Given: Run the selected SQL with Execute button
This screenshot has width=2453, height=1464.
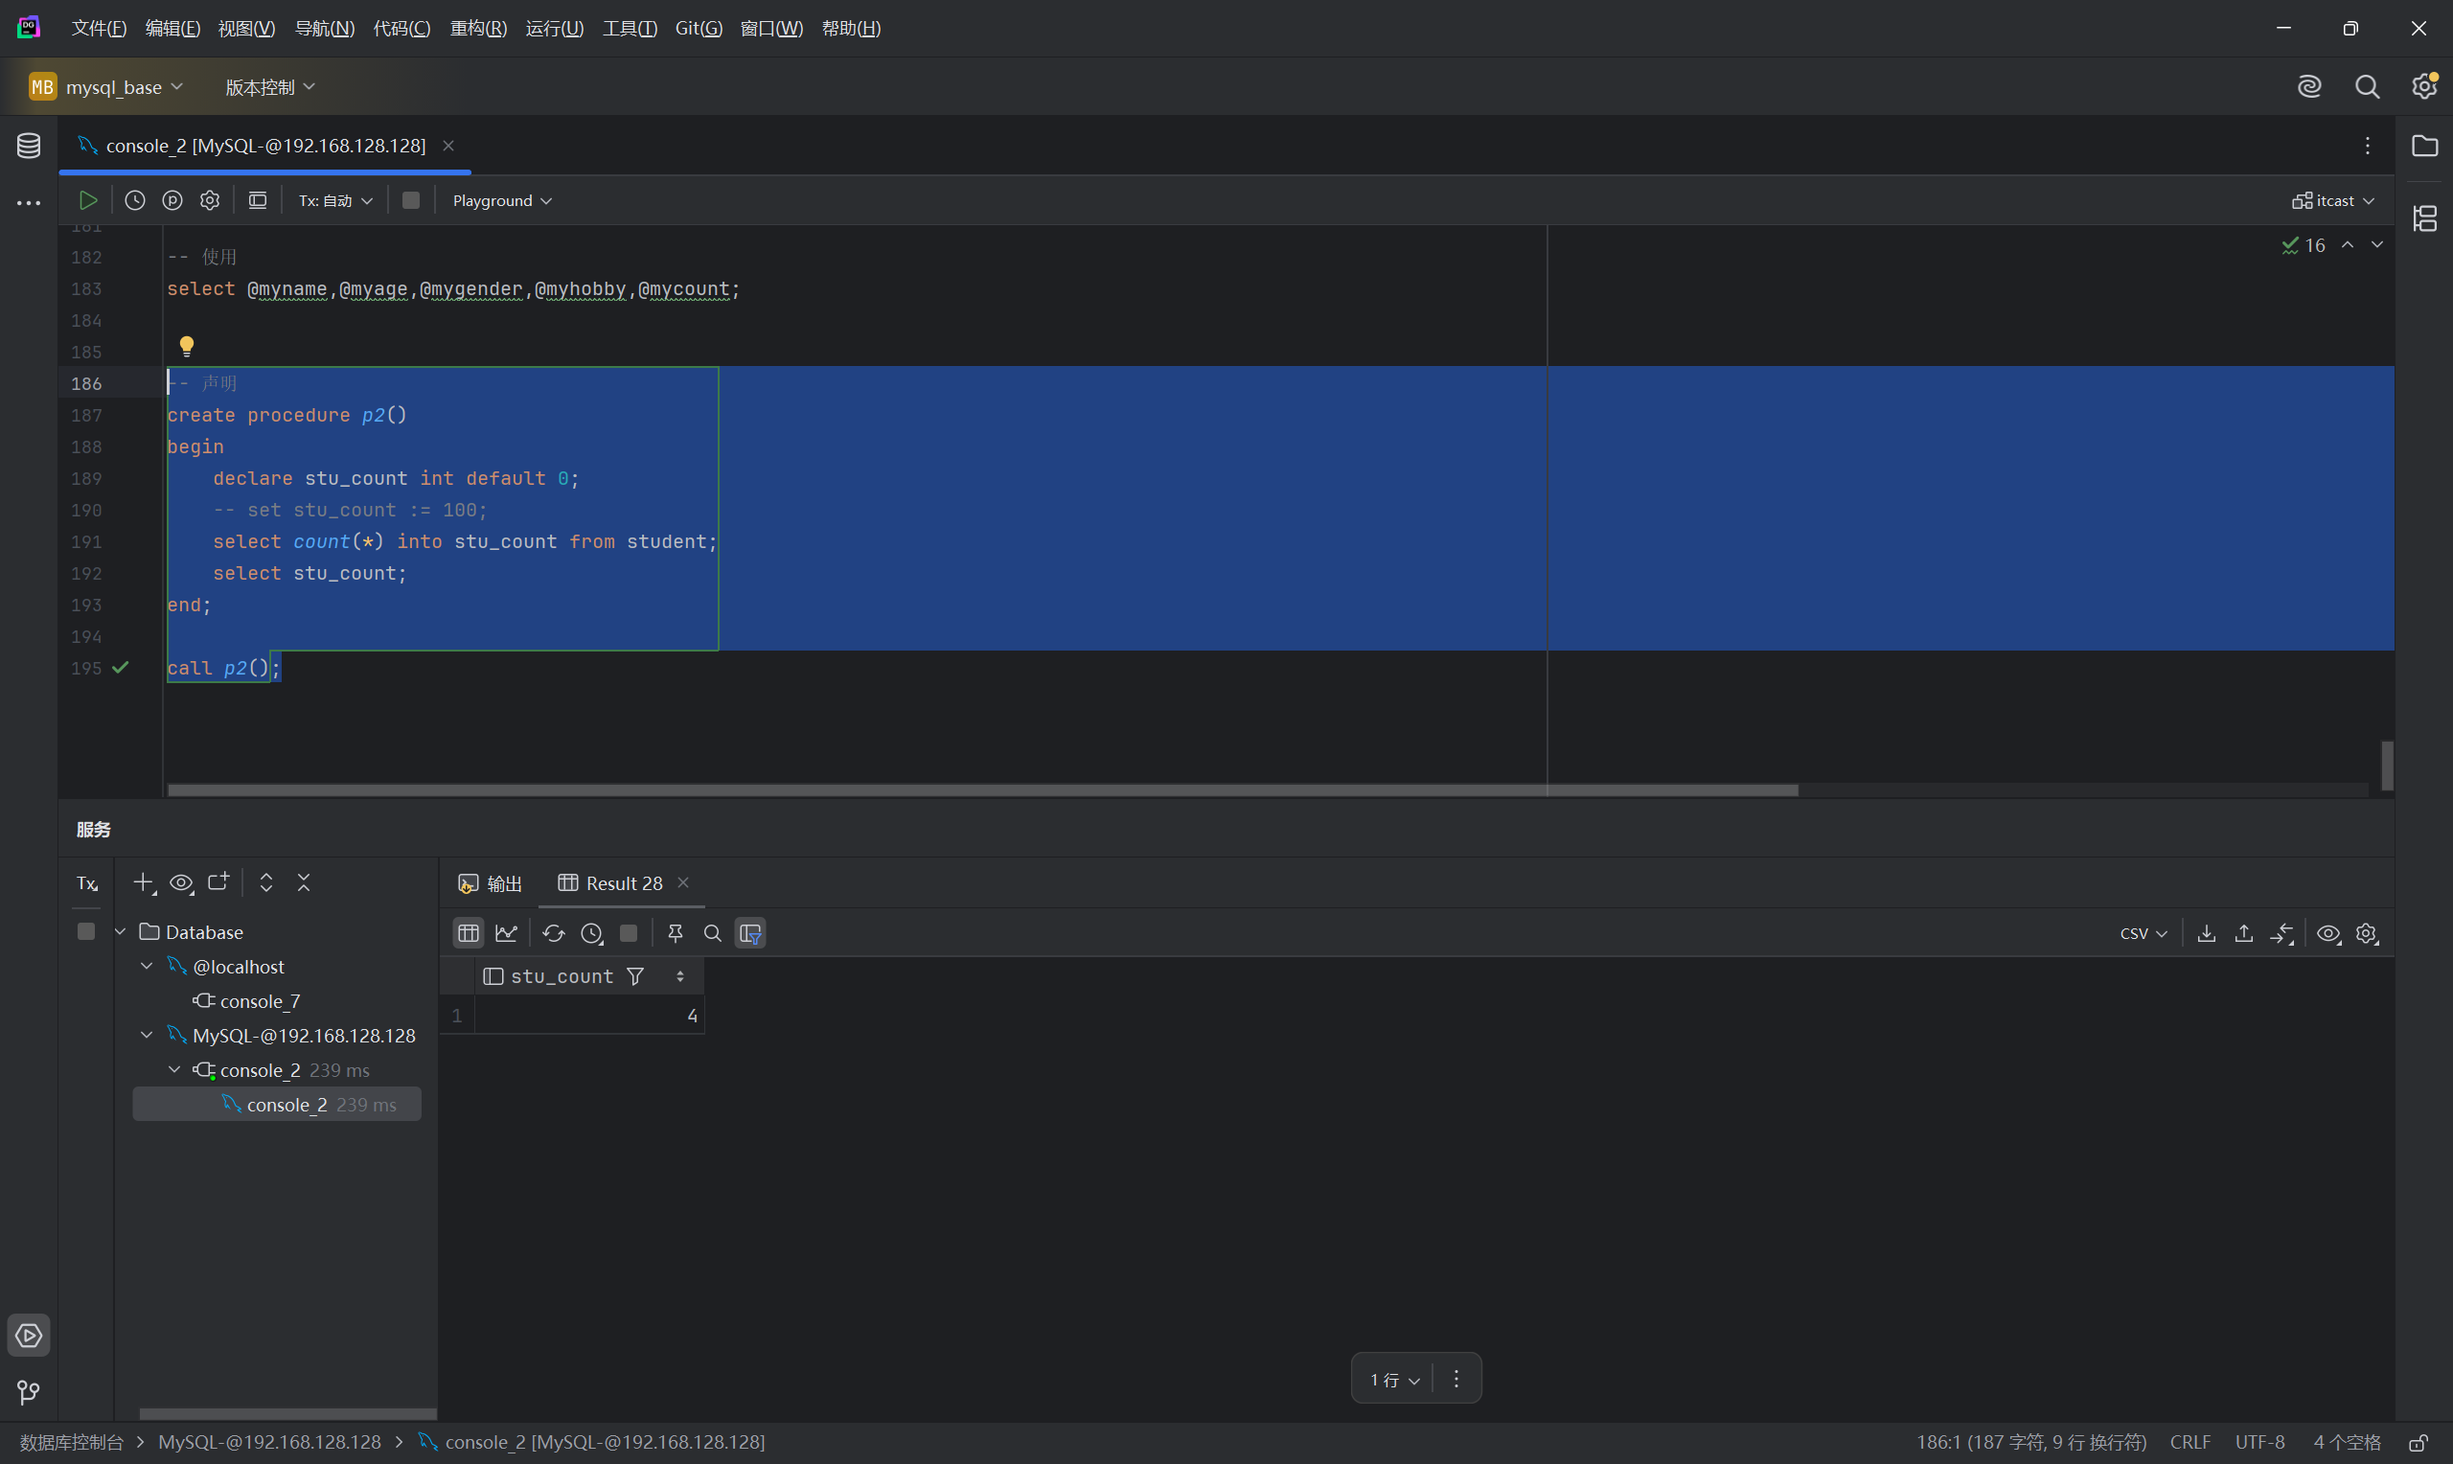Looking at the screenshot, I should point(88,200).
